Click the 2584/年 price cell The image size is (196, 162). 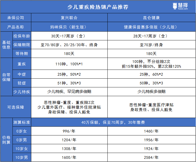point(151,157)
